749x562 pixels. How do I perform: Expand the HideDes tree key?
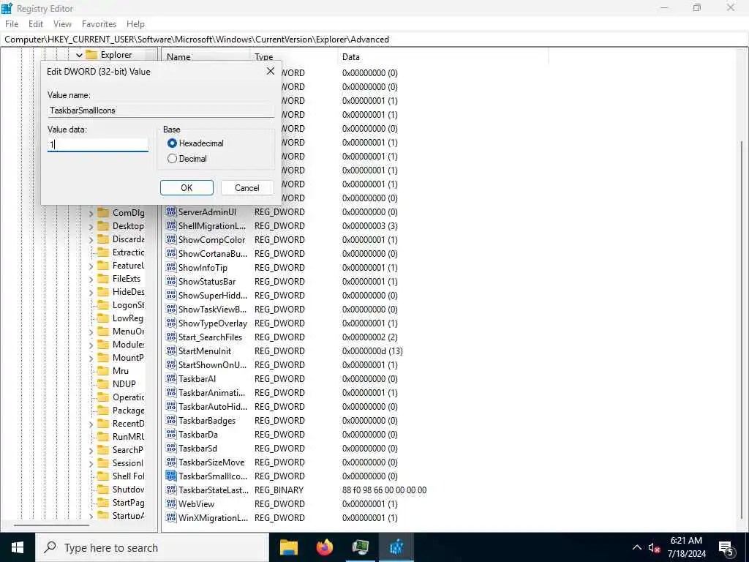point(91,292)
